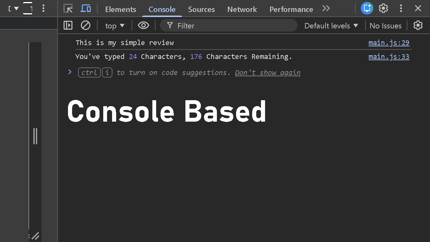Open the AI assistance panel icon
The height and width of the screenshot is (242, 430).
[367, 9]
